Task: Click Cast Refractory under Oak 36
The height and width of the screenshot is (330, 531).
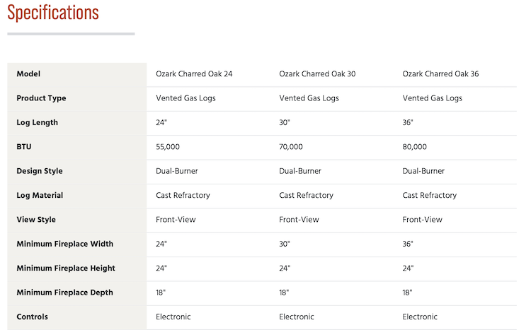Action: (x=430, y=196)
